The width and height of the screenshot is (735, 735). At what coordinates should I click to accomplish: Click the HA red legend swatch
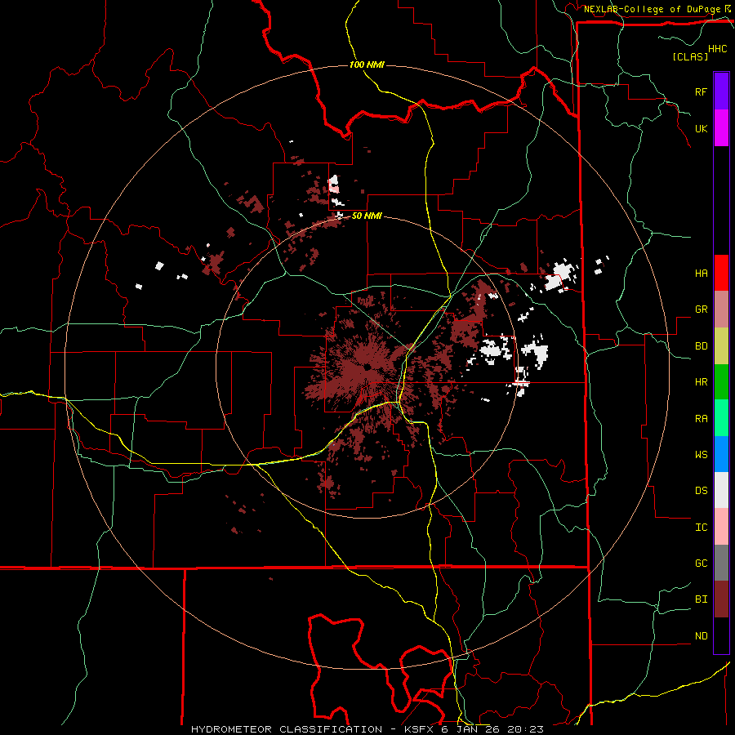click(721, 273)
